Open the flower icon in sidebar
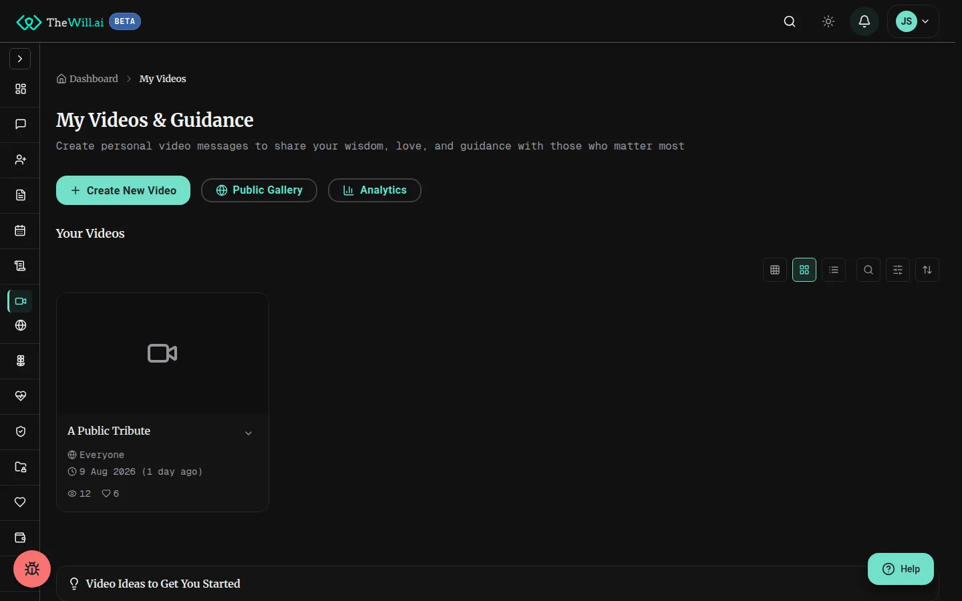 tap(21, 361)
